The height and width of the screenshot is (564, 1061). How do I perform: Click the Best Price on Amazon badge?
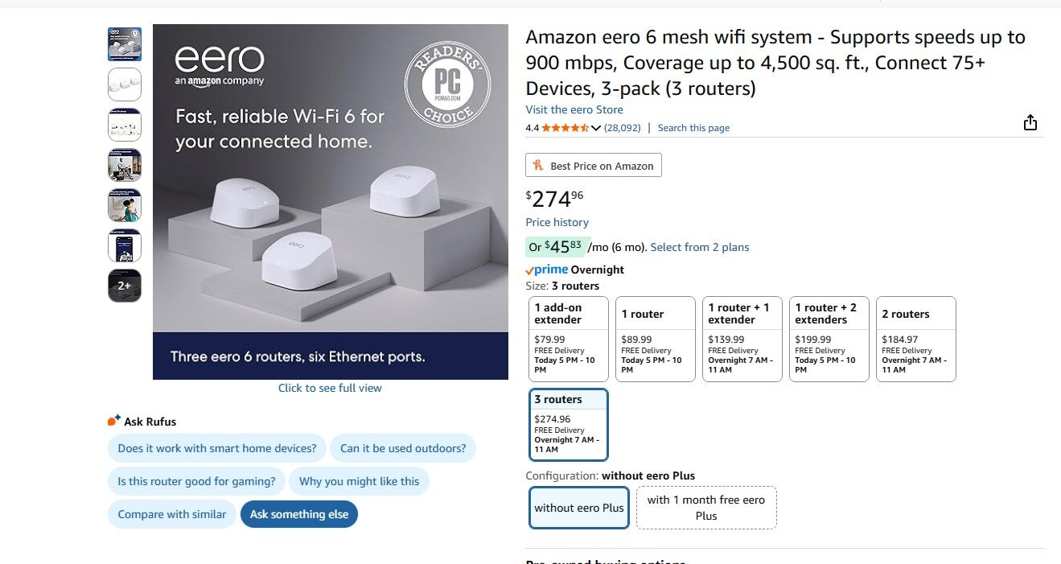coord(593,166)
